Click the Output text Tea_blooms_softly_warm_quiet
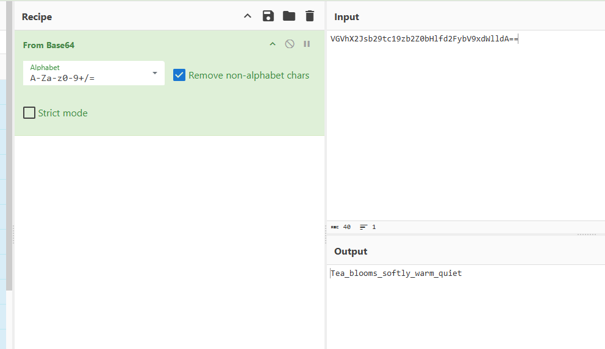The image size is (605, 349). (x=396, y=273)
